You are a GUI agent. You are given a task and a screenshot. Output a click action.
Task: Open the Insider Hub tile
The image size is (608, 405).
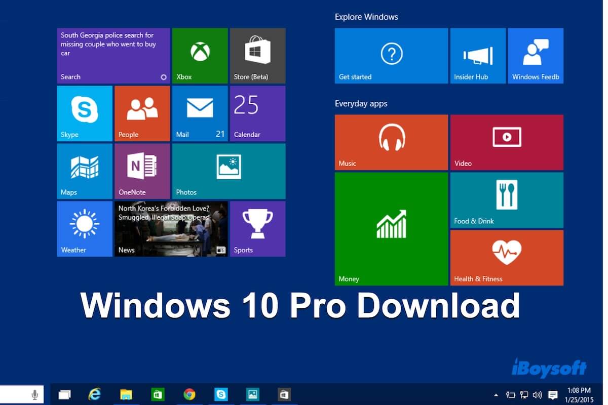click(x=478, y=56)
